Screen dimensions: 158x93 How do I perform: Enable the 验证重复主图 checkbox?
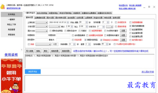[x=130, y=36]
